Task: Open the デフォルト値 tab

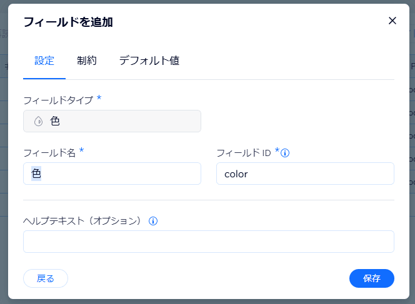Action: click(x=149, y=61)
